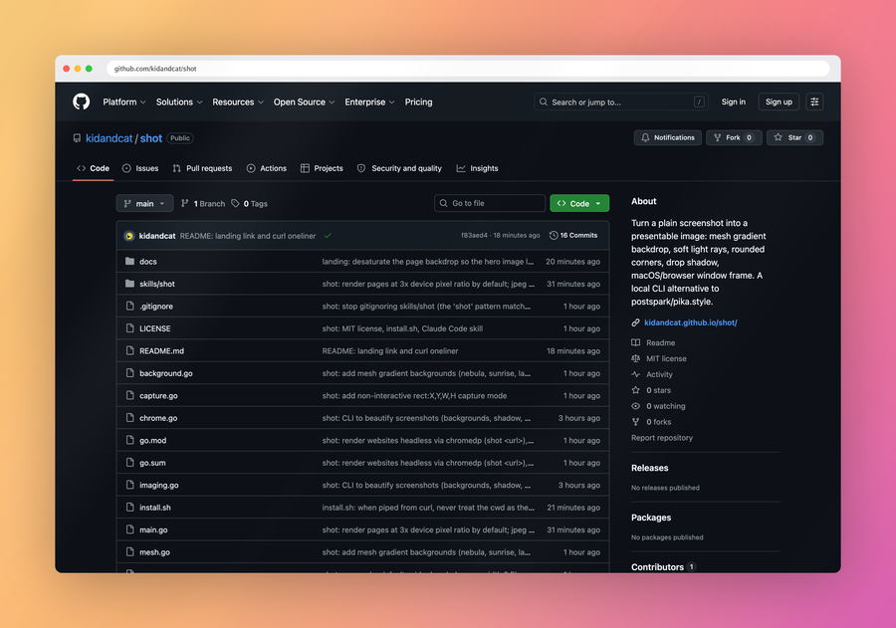Click the file icon next to LICENSE
The width and height of the screenshot is (896, 628).
tap(129, 328)
